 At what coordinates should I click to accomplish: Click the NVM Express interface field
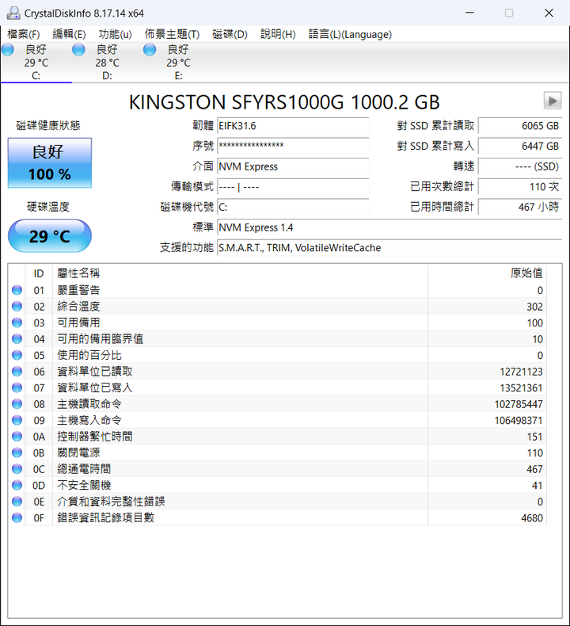point(293,166)
